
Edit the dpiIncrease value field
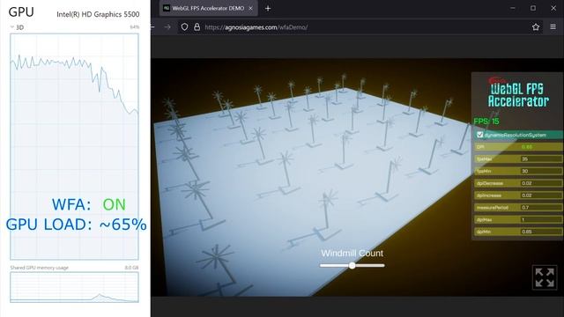point(540,195)
